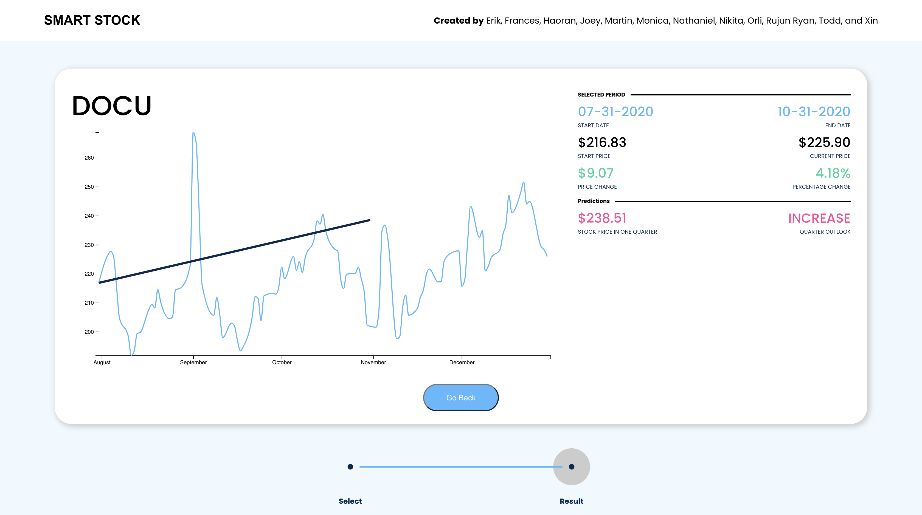Click the Result step label
Image resolution: width=922 pixels, height=515 pixels.
571,501
